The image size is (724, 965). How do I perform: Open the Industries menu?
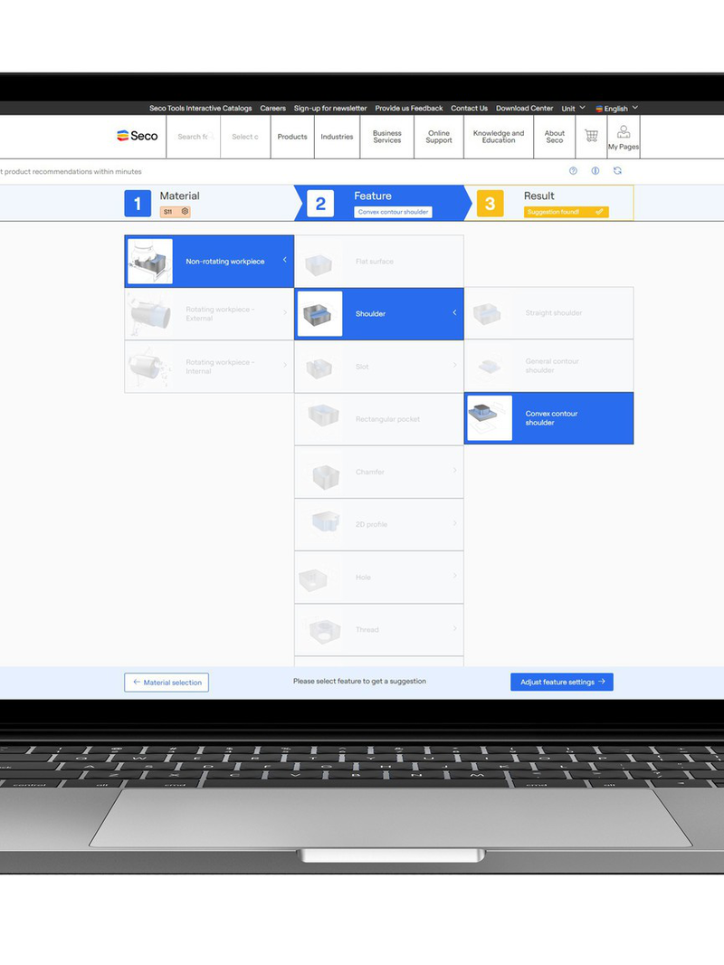tap(337, 137)
